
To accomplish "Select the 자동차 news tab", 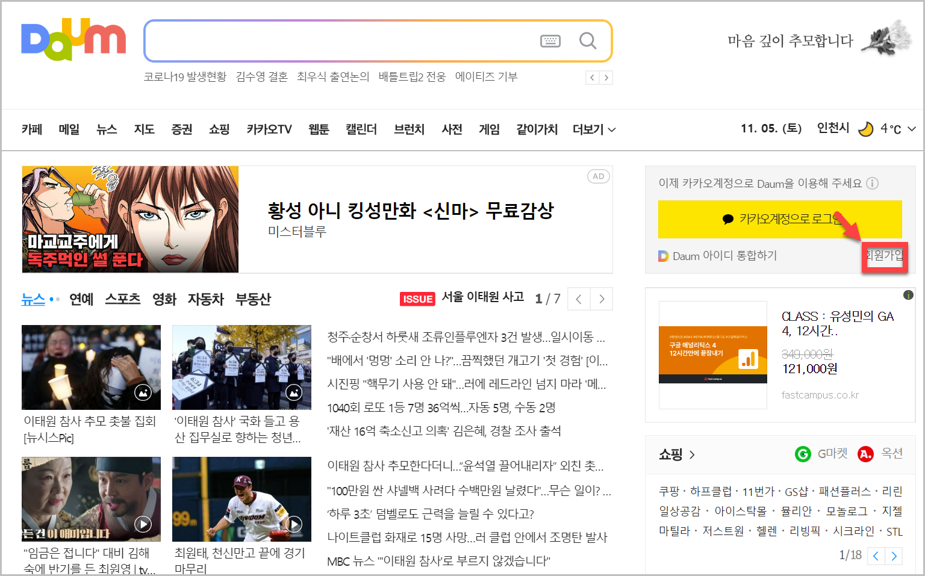I will click(206, 299).
